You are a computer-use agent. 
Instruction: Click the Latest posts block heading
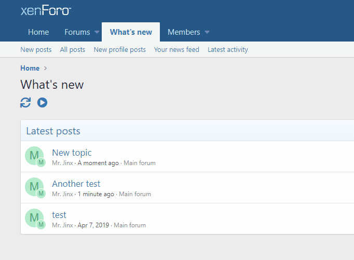click(x=53, y=131)
